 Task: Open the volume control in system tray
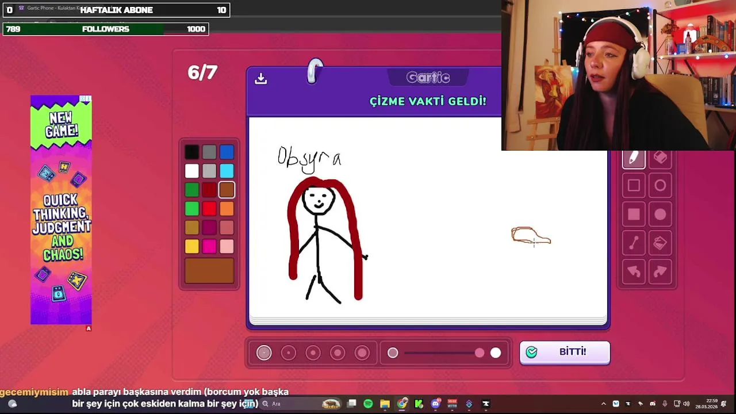[686, 404]
